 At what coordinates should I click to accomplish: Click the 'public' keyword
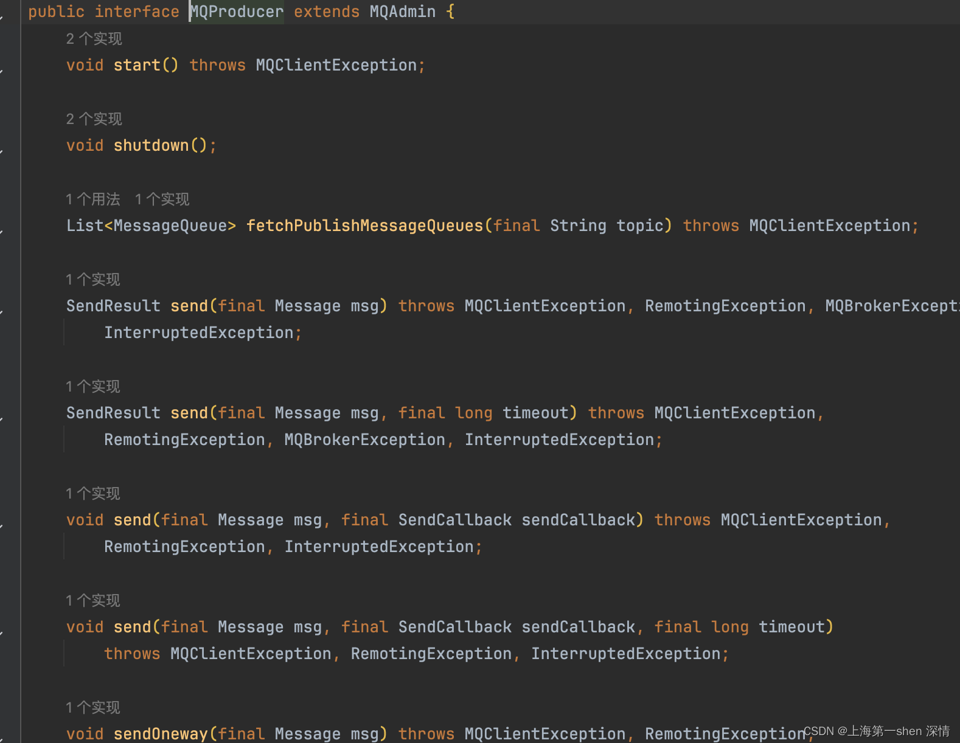pyautogui.click(x=57, y=12)
